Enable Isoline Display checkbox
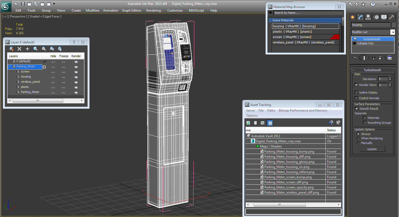Image resolution: width=399 pixels, height=217 pixels. tap(356, 92)
